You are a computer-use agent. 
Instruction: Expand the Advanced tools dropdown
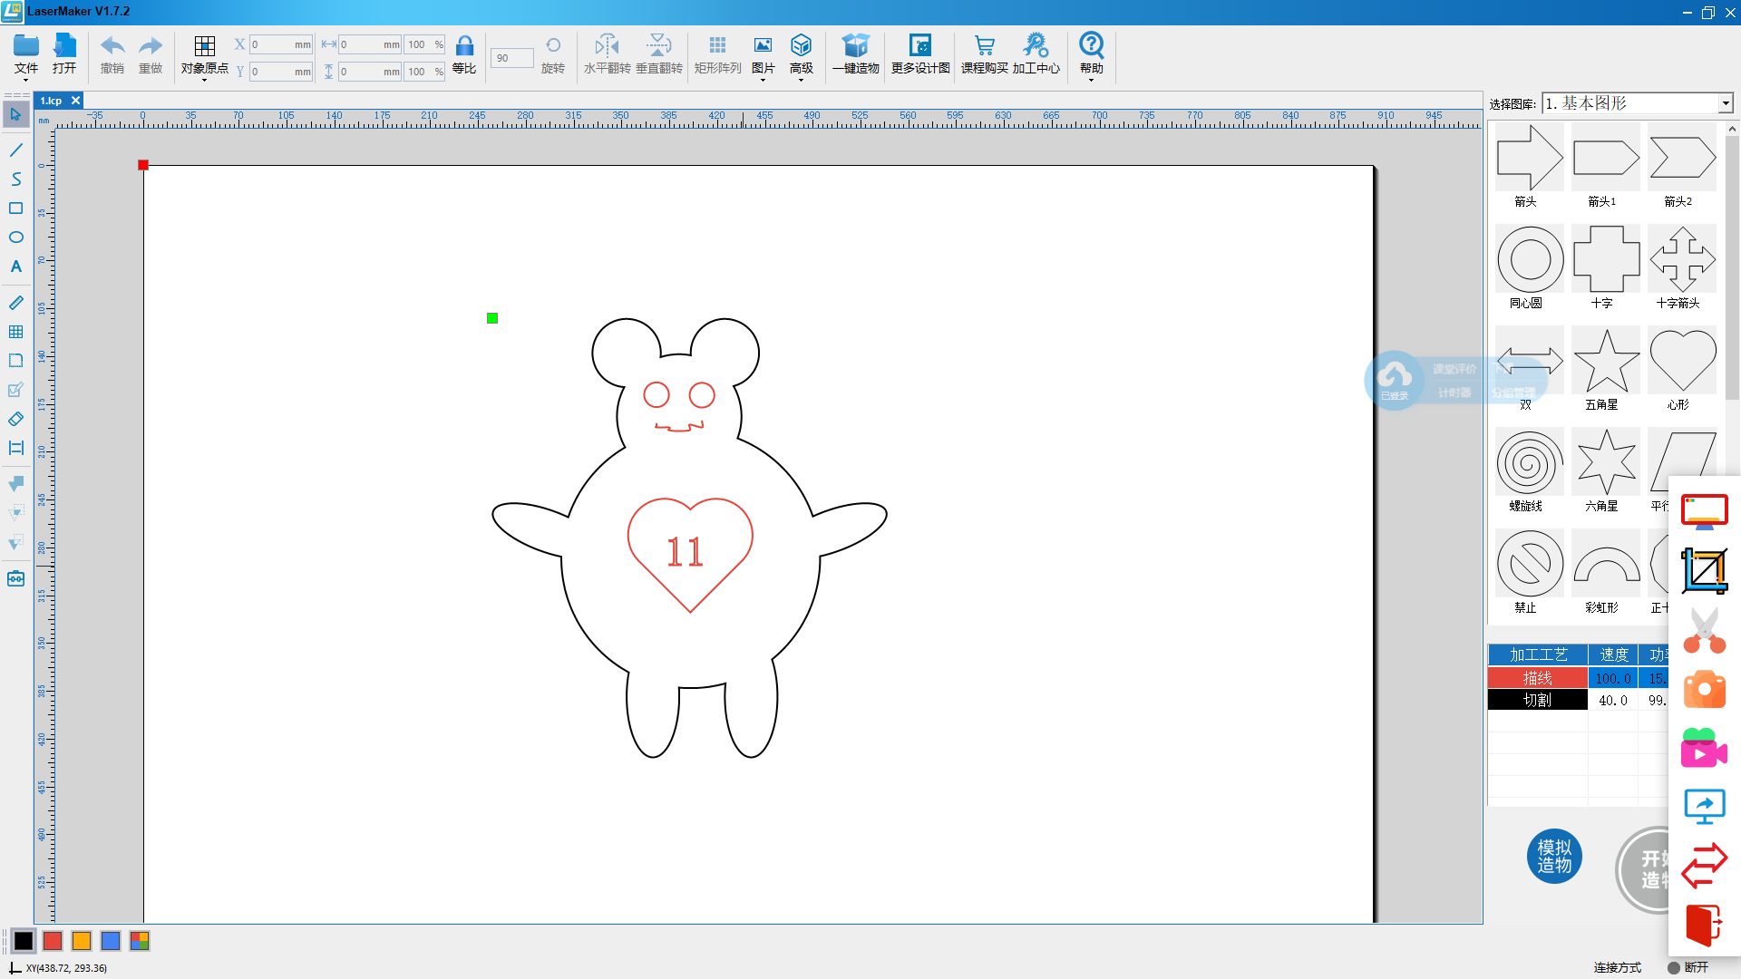pyautogui.click(x=801, y=56)
